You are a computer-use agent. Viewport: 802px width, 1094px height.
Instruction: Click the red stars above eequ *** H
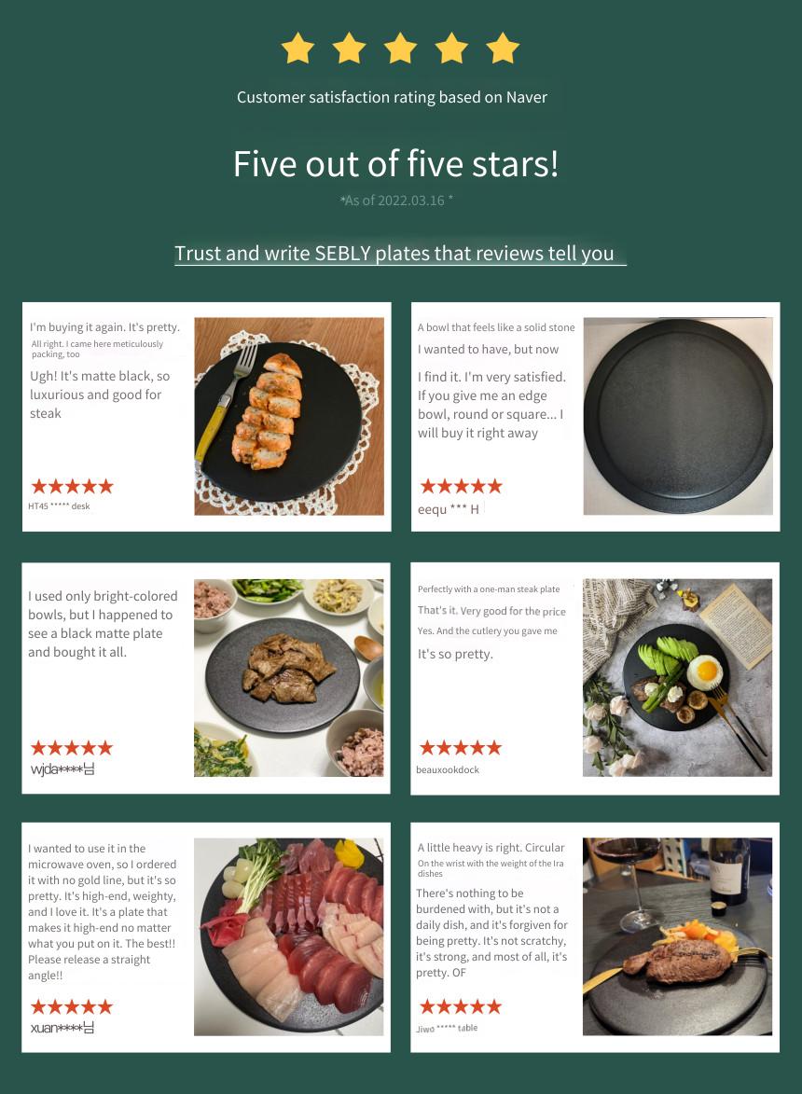coord(461,486)
